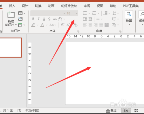
Task: Select the slide 1 thumbnail
Action: tap(11, 48)
